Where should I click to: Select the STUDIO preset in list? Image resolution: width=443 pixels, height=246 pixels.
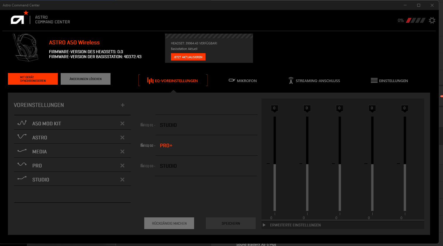coord(72,180)
